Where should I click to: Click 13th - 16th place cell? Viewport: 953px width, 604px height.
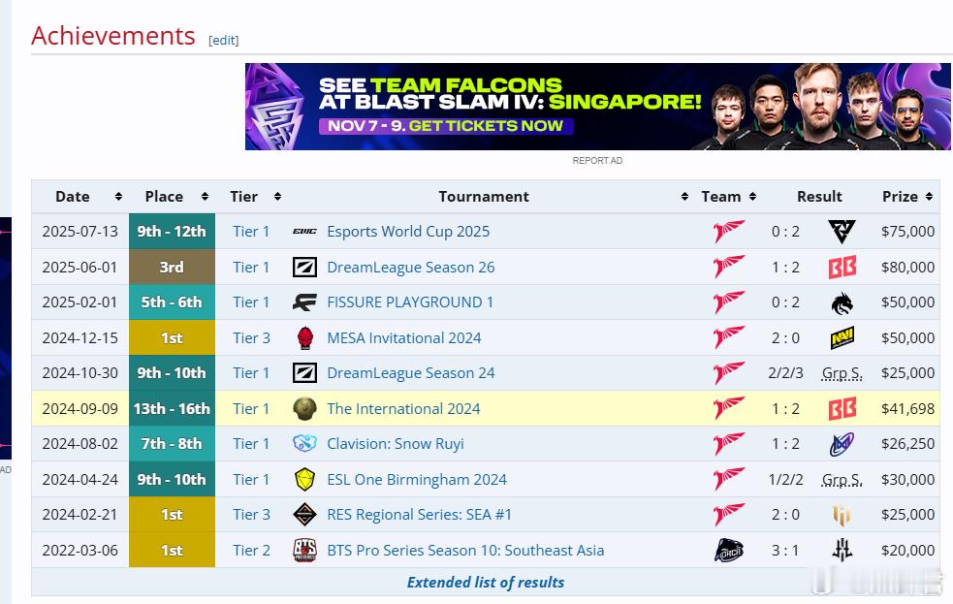pos(172,408)
